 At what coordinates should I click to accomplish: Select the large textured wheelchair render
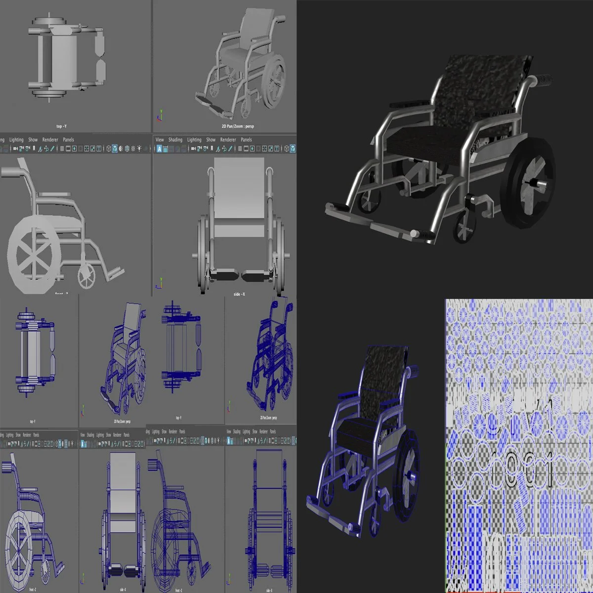[440, 148]
